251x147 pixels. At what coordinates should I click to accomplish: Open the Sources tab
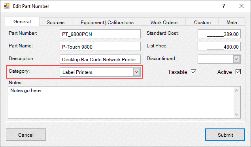click(x=56, y=22)
